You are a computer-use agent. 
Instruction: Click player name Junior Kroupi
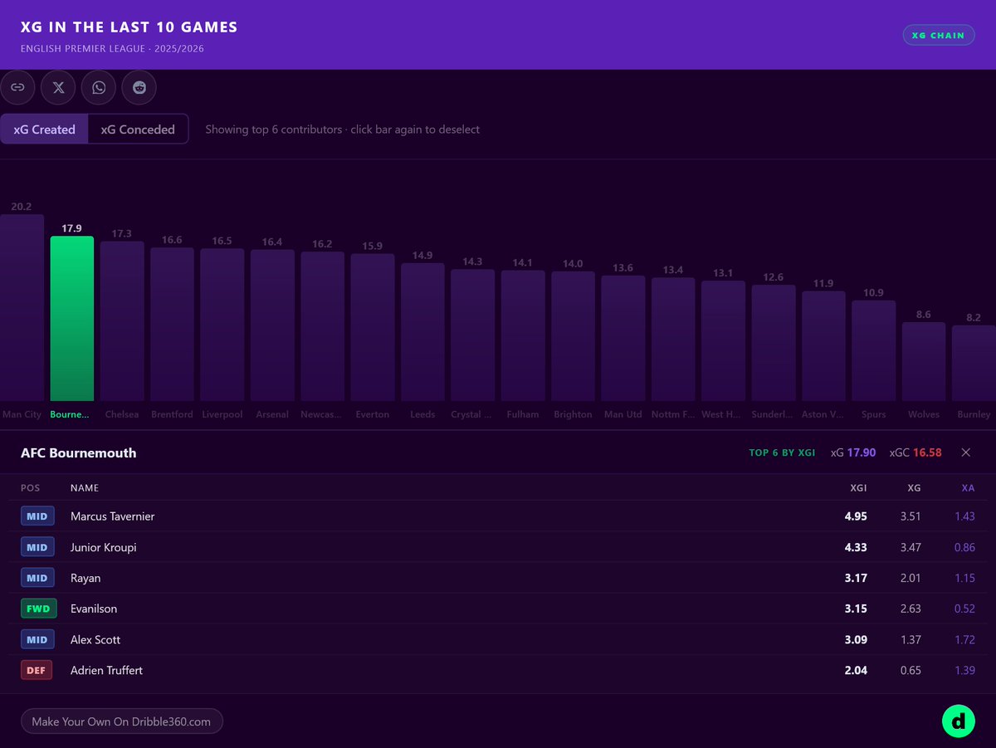pyautogui.click(x=104, y=548)
